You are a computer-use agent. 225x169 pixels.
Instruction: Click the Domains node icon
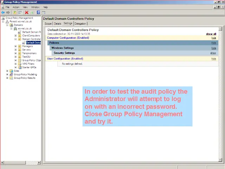coord(11,25)
